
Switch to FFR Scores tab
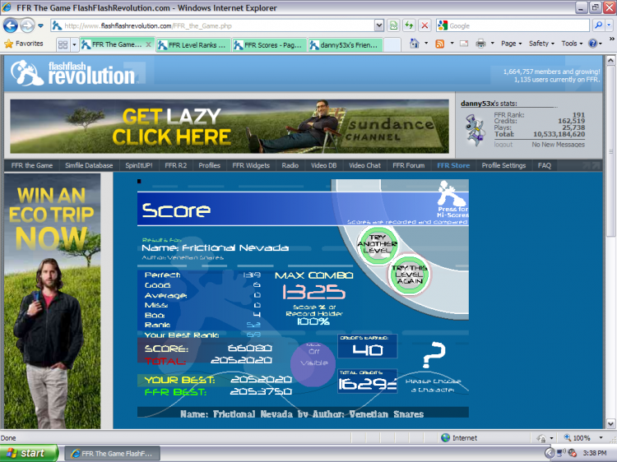pos(269,45)
